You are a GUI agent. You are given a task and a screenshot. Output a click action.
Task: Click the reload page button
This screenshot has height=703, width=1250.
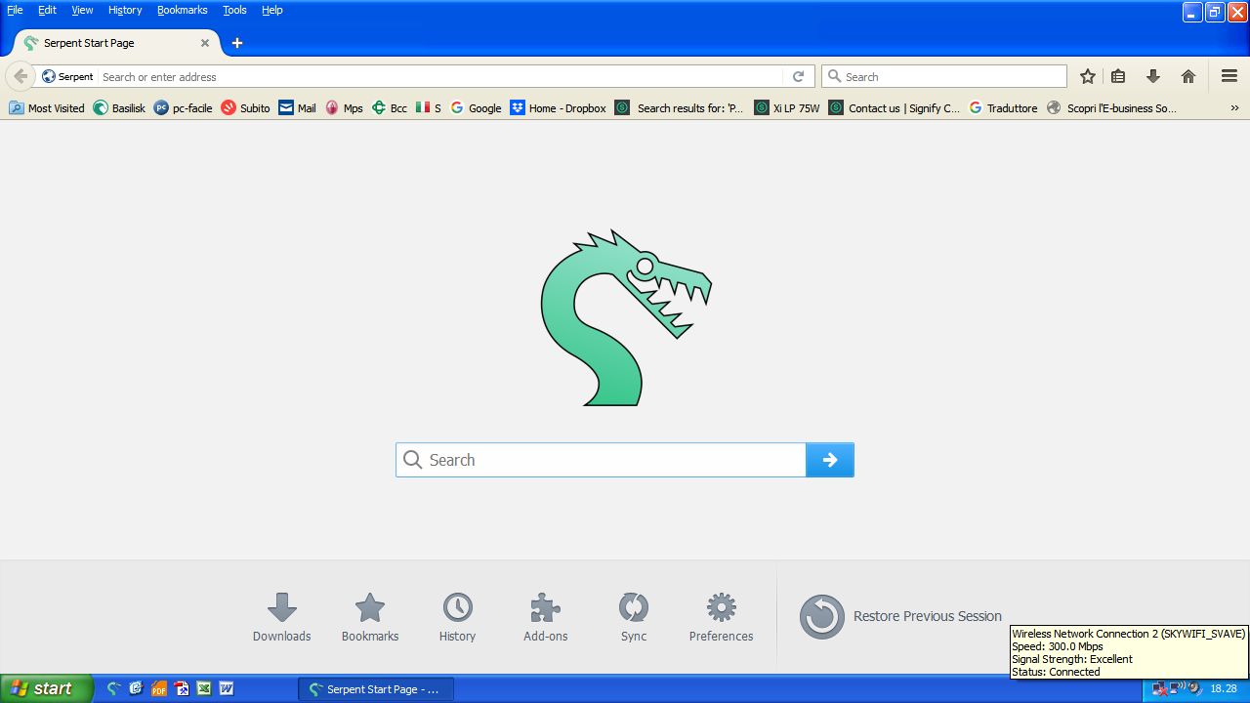[x=798, y=76]
